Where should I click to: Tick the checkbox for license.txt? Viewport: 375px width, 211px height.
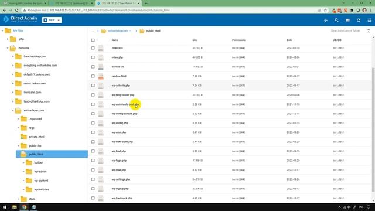pos(93,67)
